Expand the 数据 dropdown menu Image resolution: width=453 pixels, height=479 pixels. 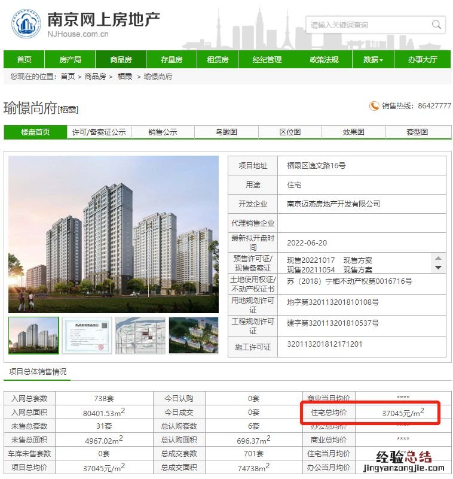(373, 59)
